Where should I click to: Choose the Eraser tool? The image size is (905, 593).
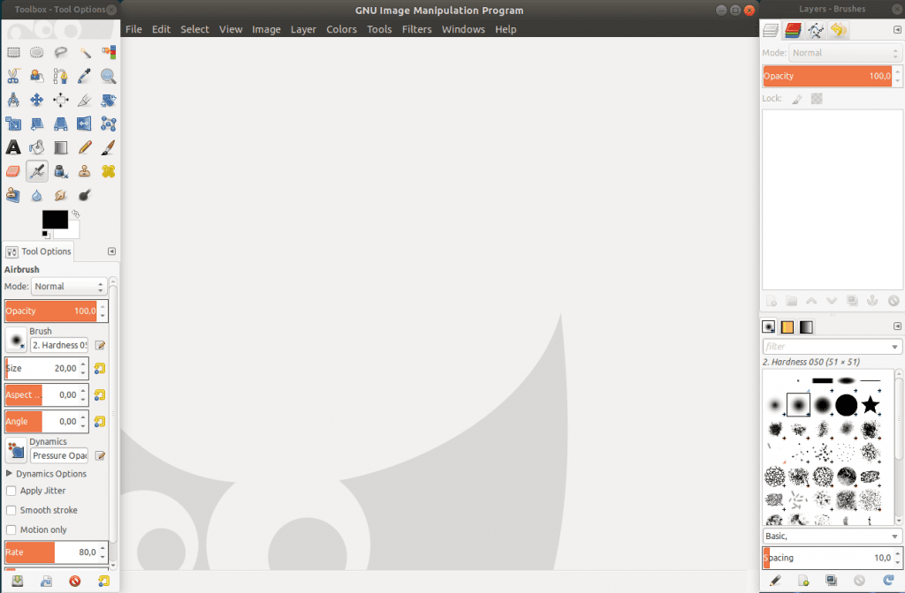[13, 171]
